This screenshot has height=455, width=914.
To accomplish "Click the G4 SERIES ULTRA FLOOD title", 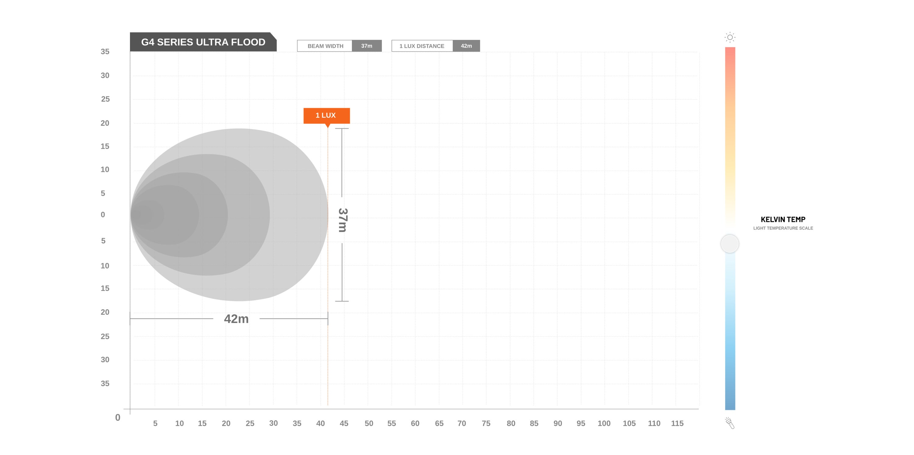I will (203, 42).
